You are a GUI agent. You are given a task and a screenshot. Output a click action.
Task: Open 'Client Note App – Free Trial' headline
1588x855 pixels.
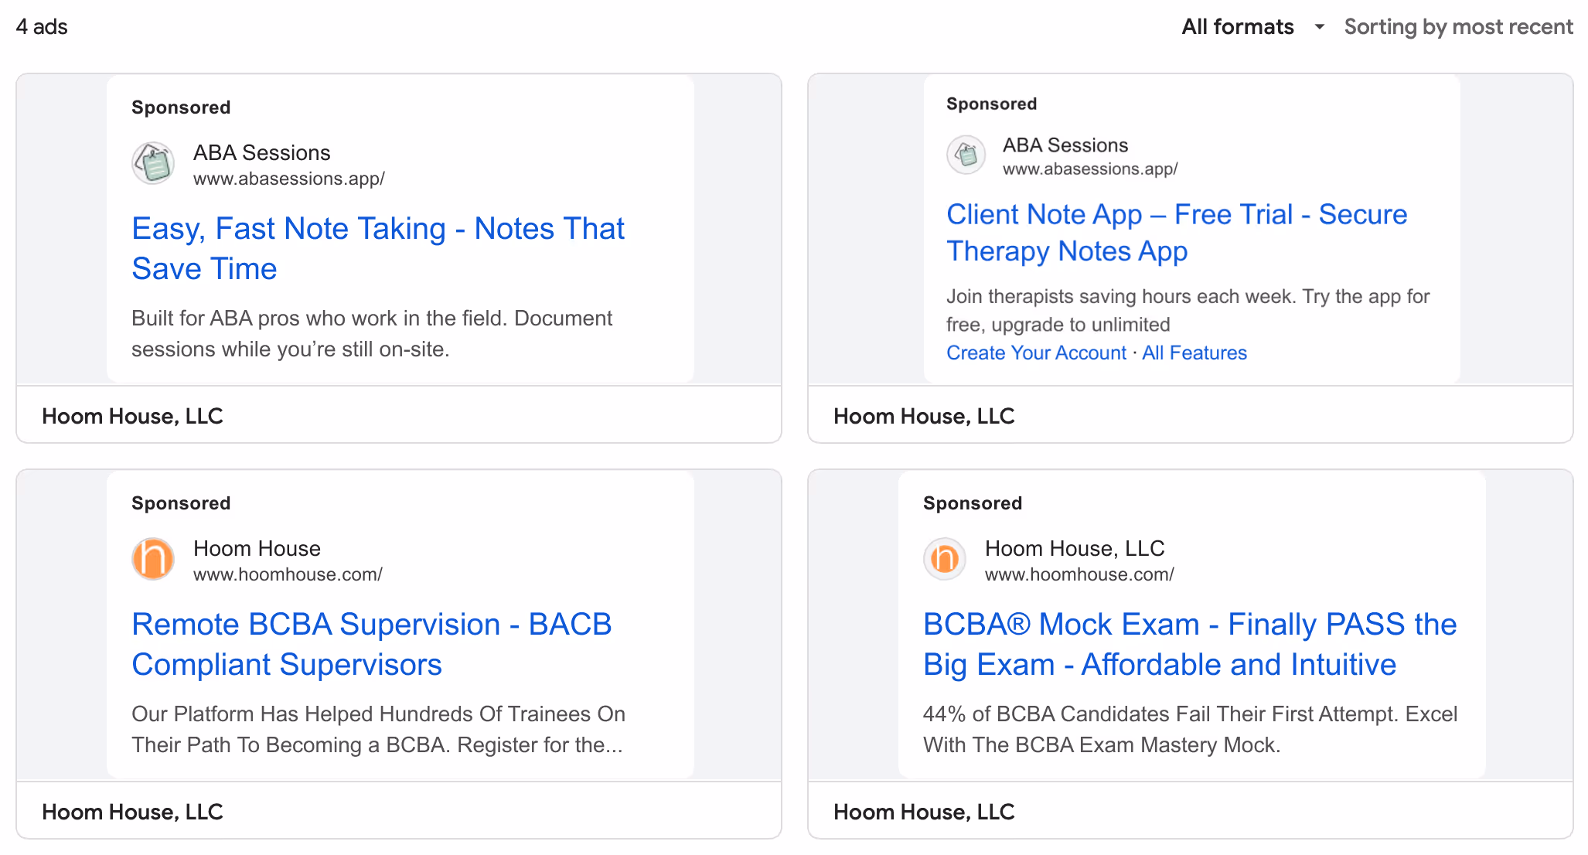pos(1177,233)
